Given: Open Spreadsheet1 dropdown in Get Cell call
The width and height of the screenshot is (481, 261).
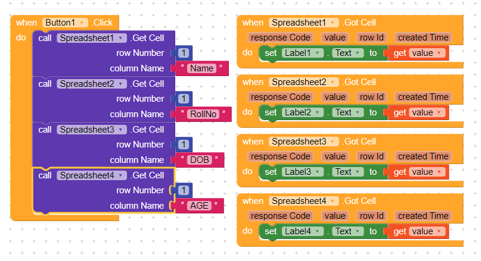Looking at the screenshot, I should coord(91,38).
